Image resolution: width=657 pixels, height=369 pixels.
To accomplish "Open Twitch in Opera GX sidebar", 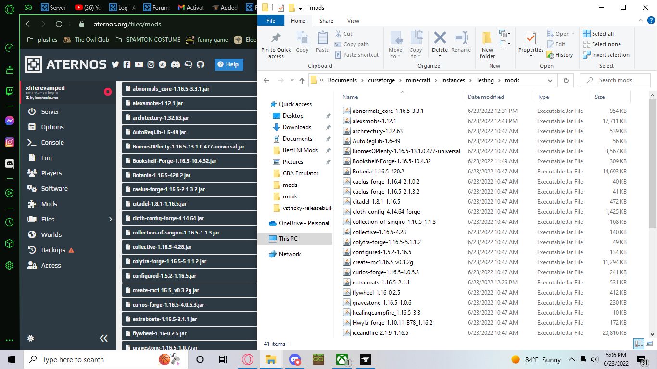I will (9, 91).
